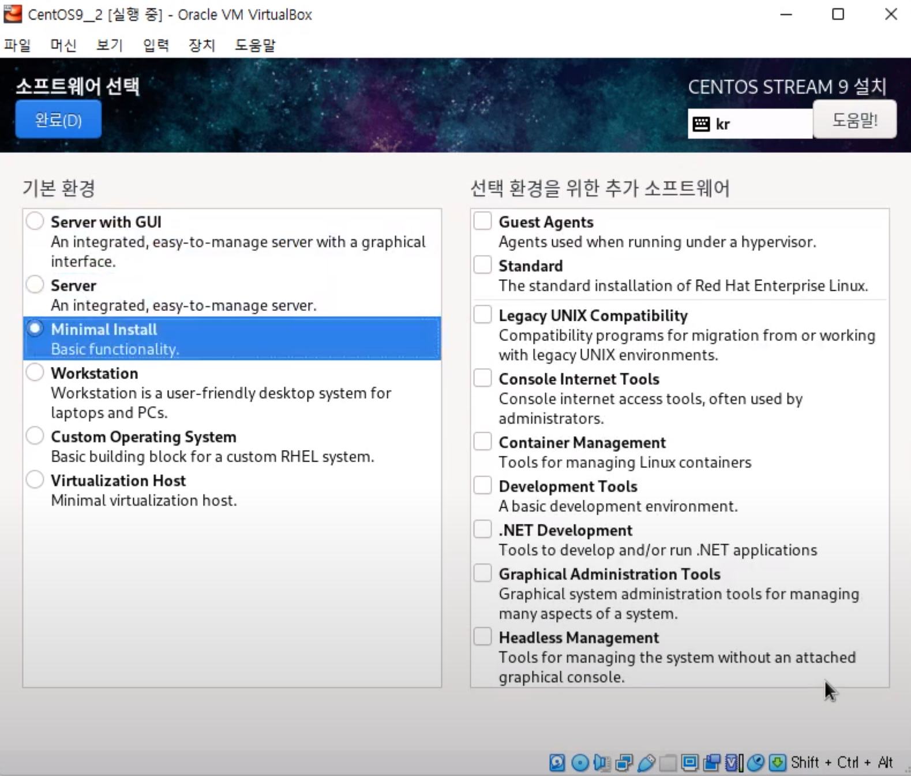Viewport: 911px width, 776px height.
Task: Click the recording status icon
Action: (712, 763)
